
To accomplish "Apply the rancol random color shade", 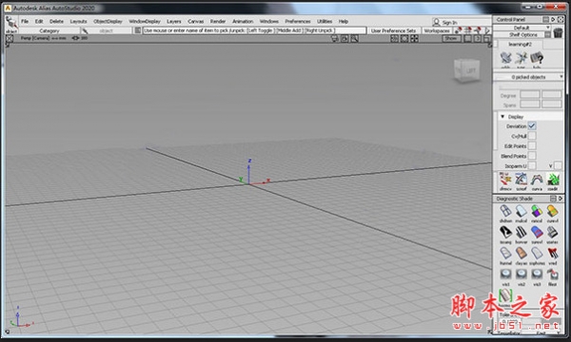I will pyautogui.click(x=537, y=211).
